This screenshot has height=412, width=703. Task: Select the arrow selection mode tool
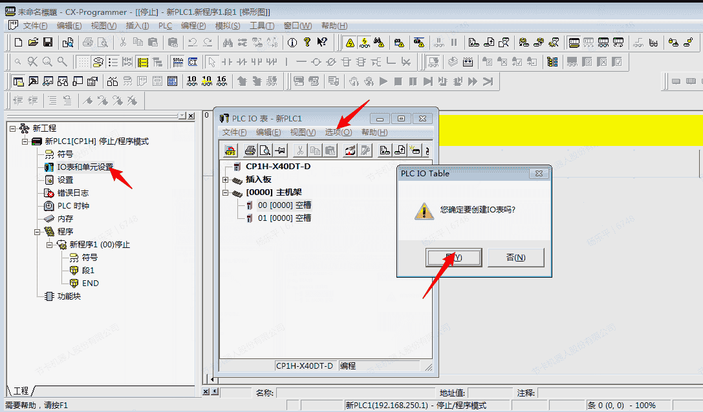(211, 62)
